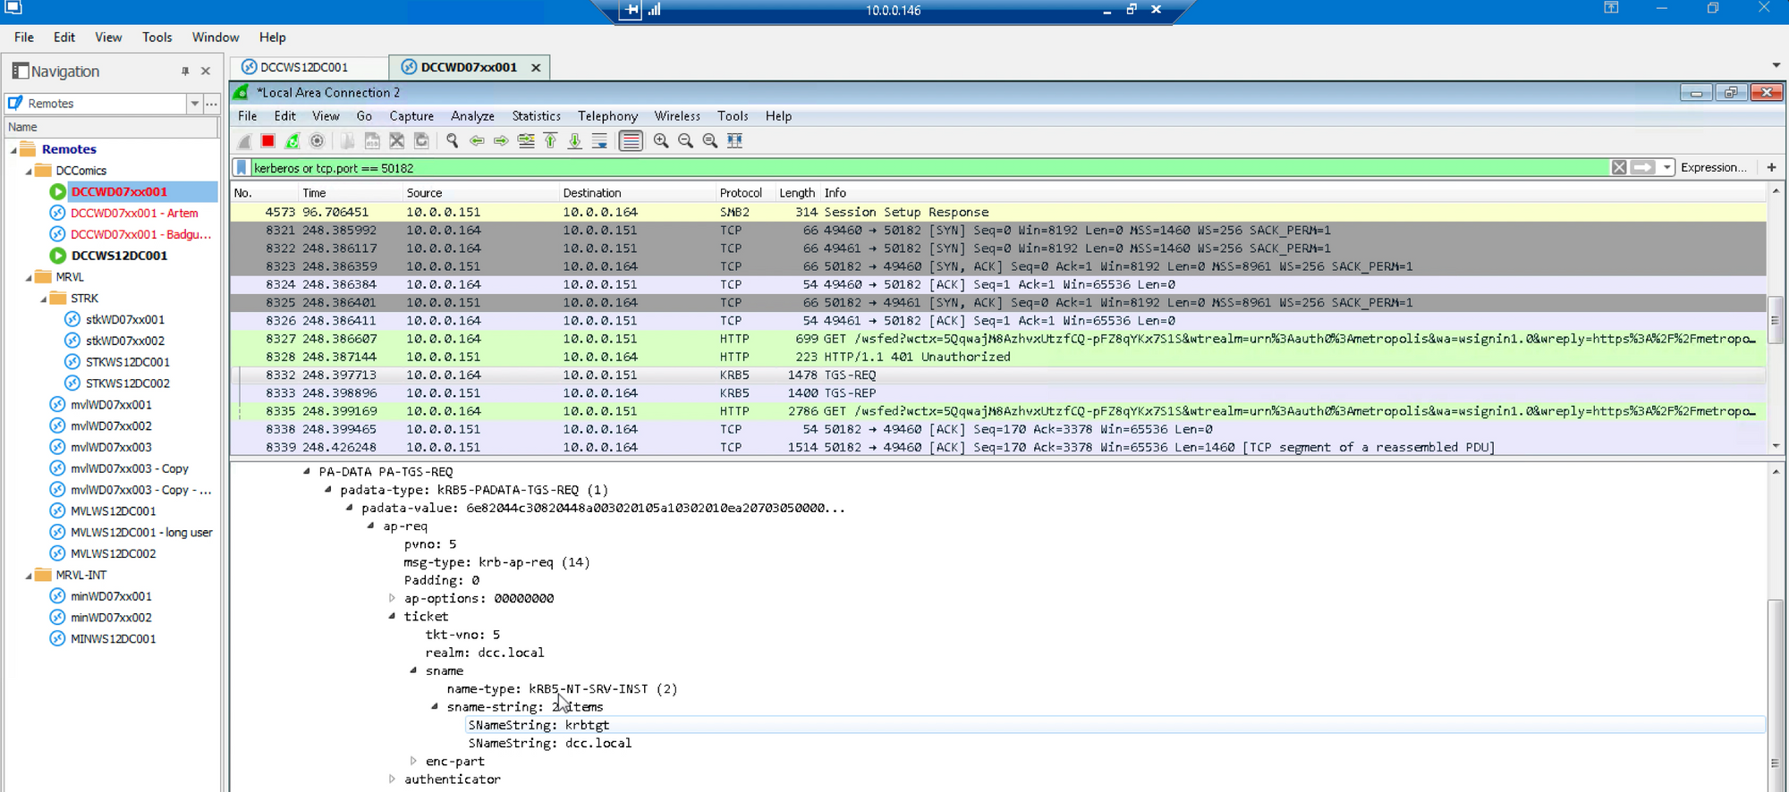Screen dimensions: 1789x792
Task: Select stkWD07xx002 remote entry
Action: coord(124,341)
